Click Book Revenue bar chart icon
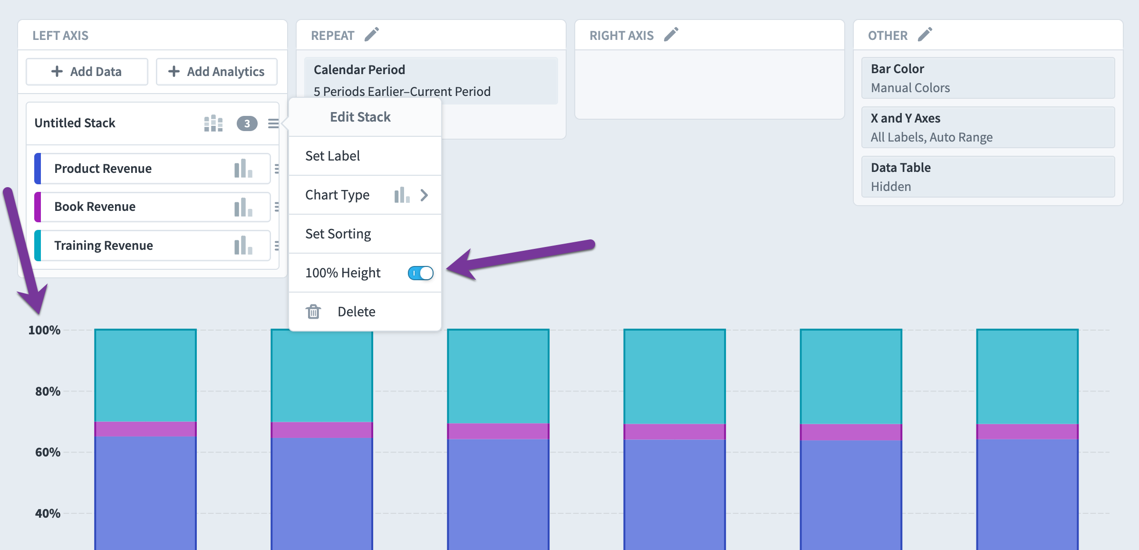 coord(243,207)
